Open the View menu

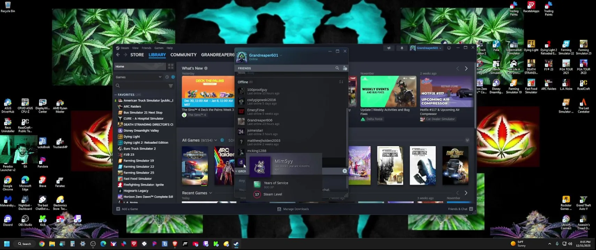coord(135,48)
